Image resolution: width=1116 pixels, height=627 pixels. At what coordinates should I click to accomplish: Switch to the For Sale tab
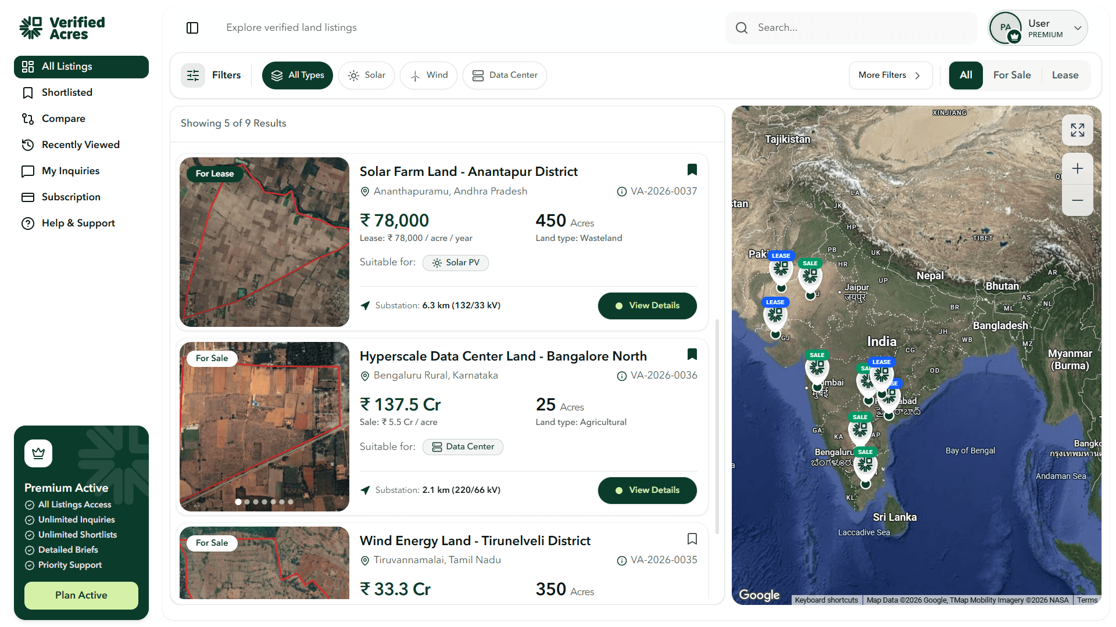[1011, 75]
